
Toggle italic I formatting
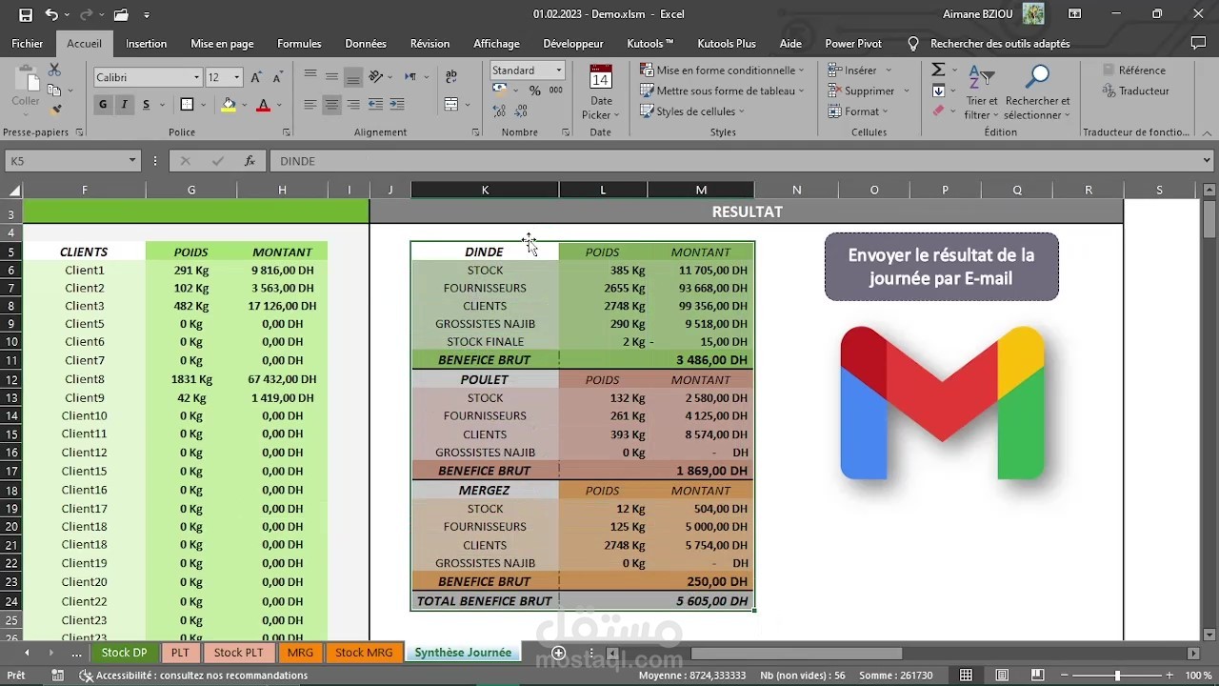[x=124, y=105]
